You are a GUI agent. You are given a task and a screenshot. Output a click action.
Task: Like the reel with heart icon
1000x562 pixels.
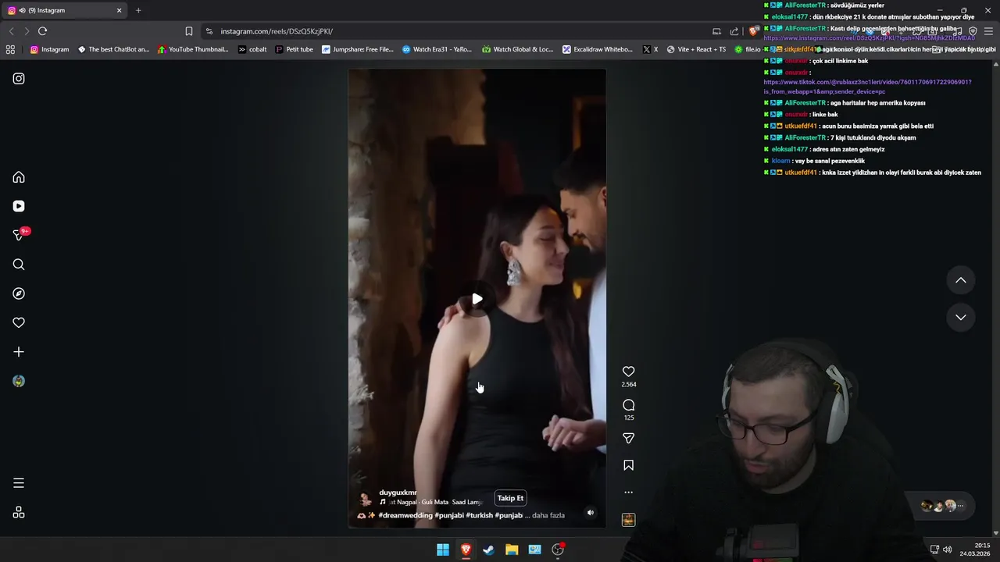point(628,372)
